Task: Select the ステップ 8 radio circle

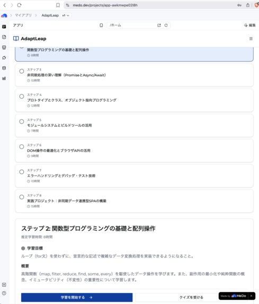Action: 22,197
